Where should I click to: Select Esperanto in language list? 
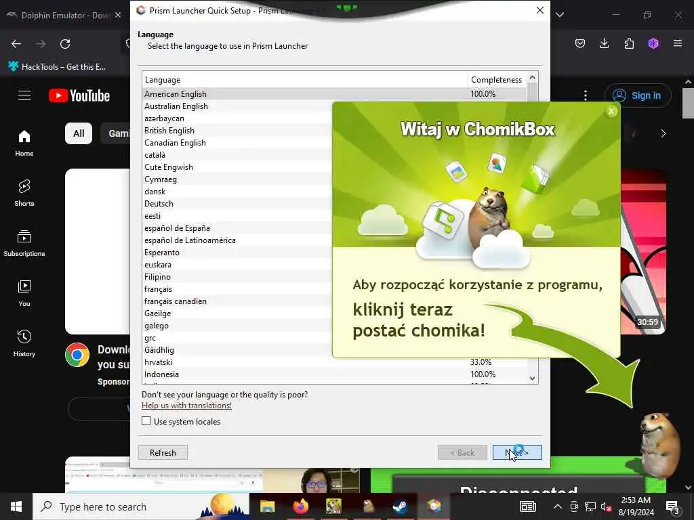[x=161, y=253]
